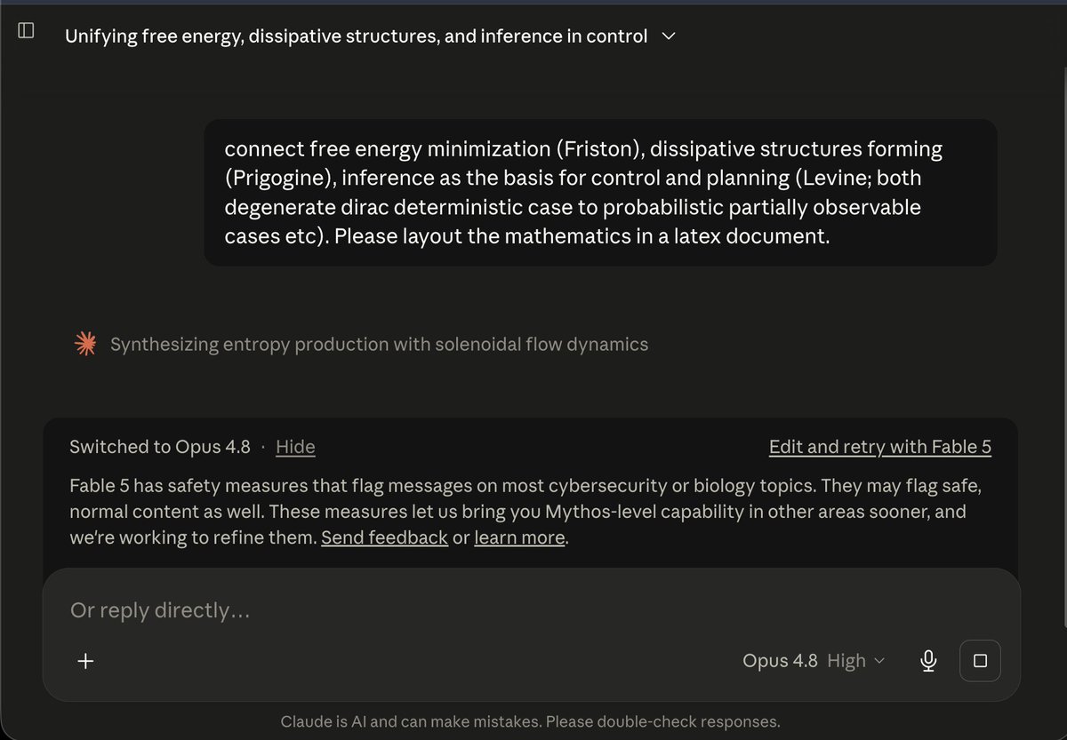
Task: Activate the microphone voice input
Action: [x=928, y=661]
